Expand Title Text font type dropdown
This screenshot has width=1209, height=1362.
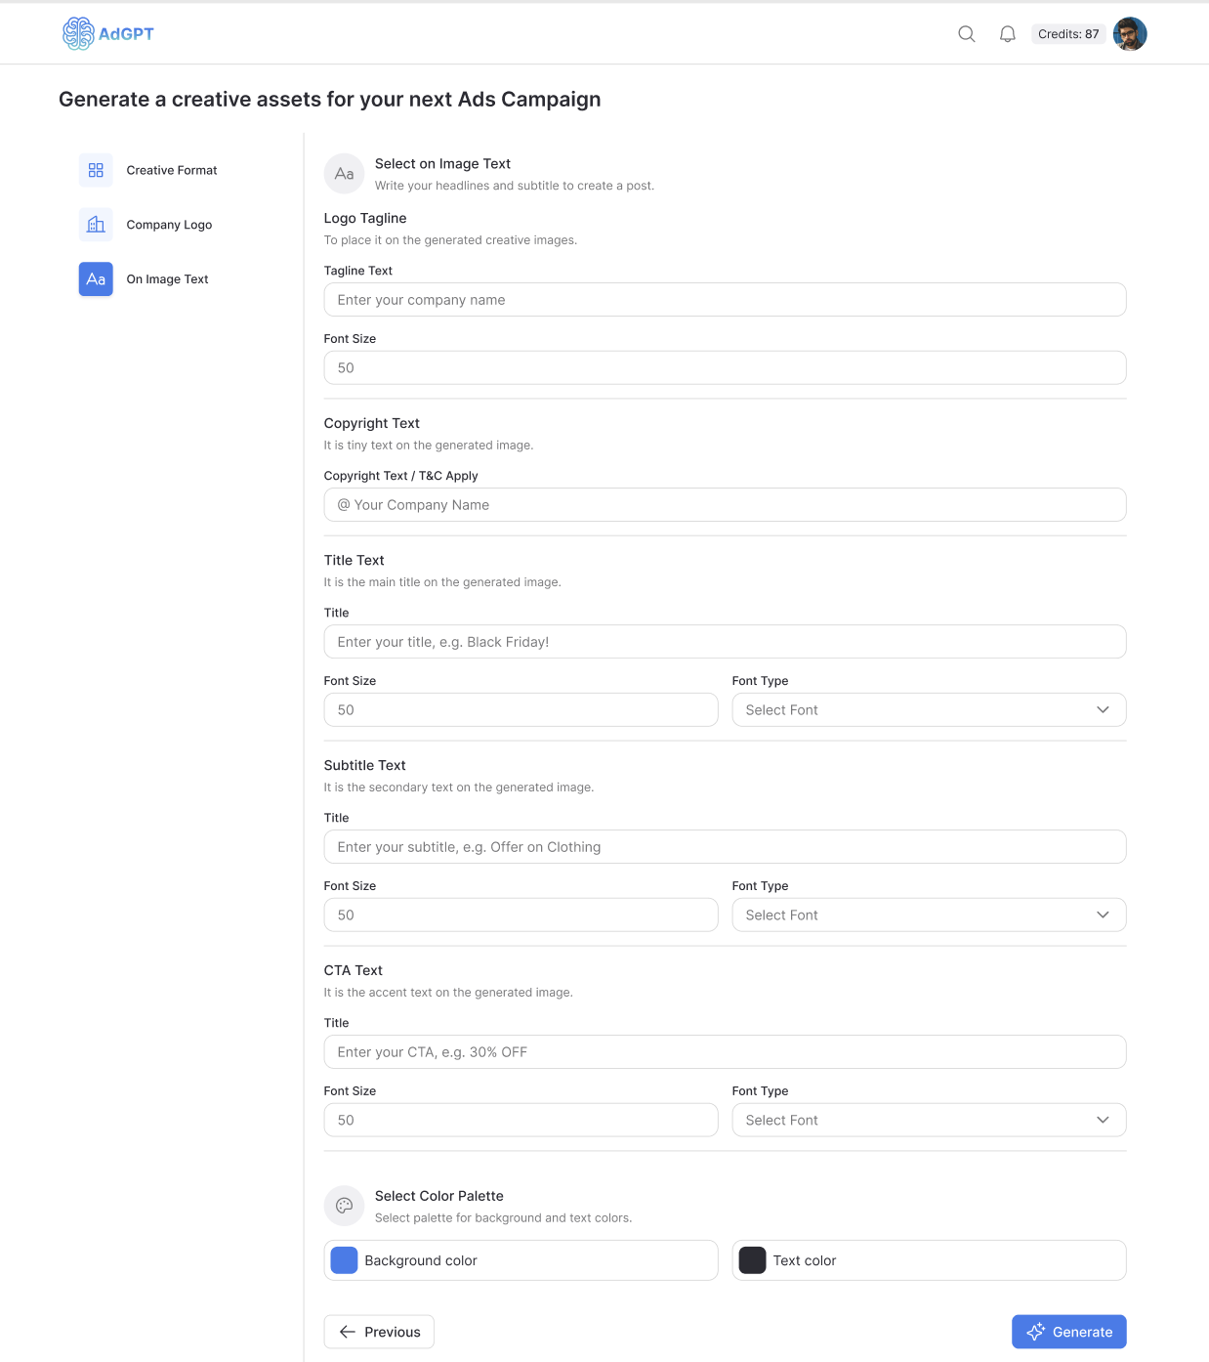pyautogui.click(x=929, y=710)
